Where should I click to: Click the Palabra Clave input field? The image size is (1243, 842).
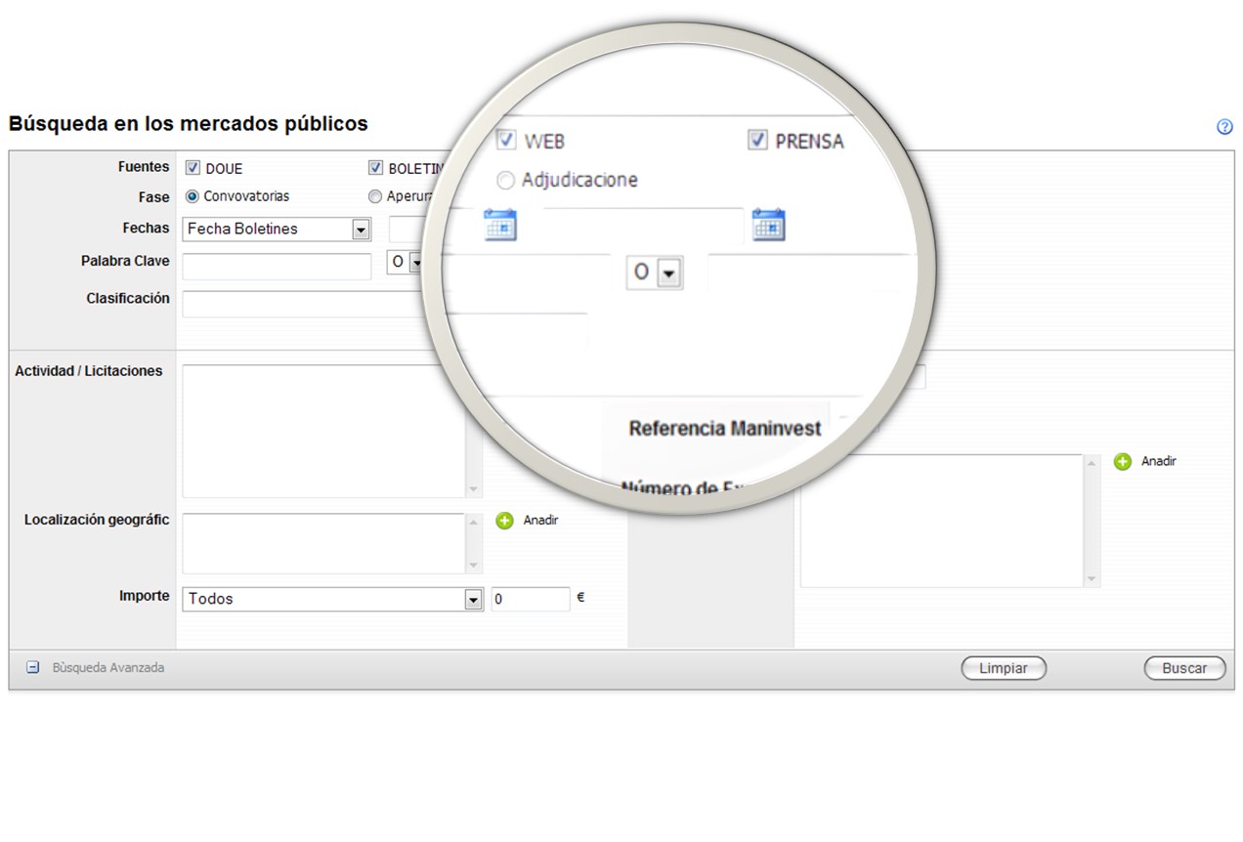277,267
